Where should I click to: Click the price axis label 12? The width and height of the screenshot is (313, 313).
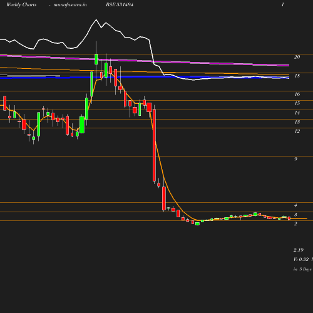297,131
